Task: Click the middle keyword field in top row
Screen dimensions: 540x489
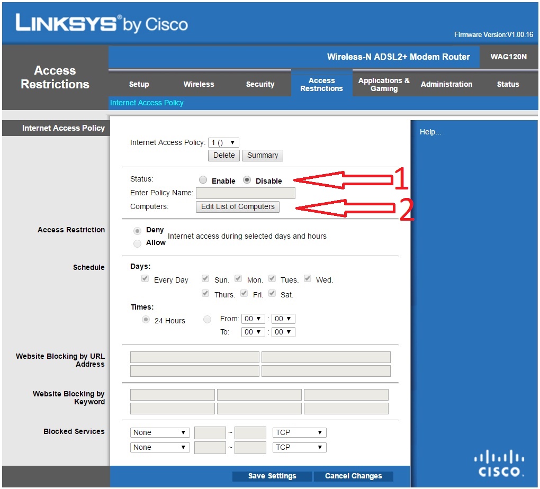Action: point(259,395)
